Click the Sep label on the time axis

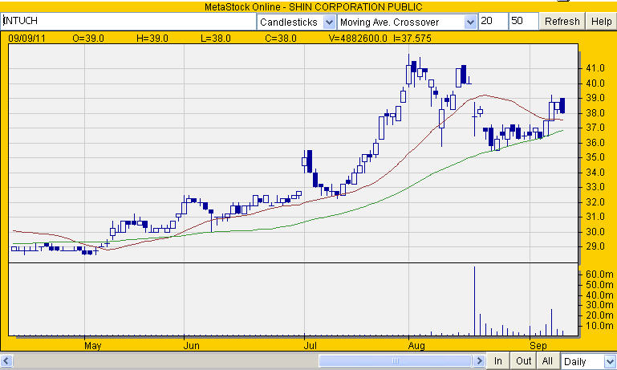click(x=538, y=346)
